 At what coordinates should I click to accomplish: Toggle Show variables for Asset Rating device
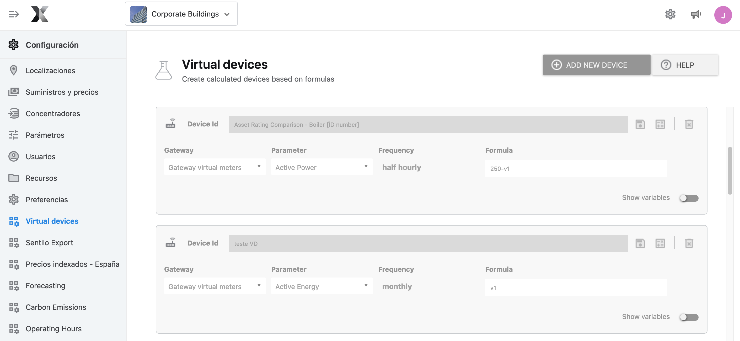tap(689, 198)
